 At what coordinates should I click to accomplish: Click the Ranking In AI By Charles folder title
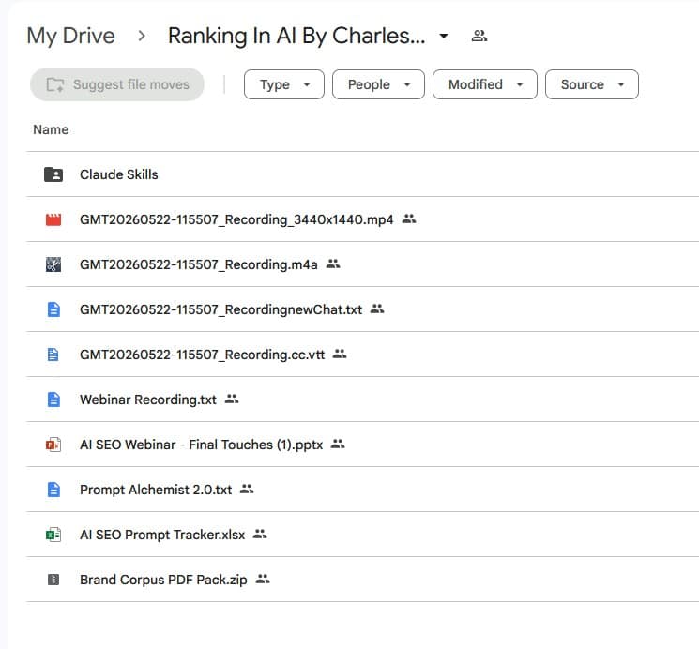click(x=296, y=36)
